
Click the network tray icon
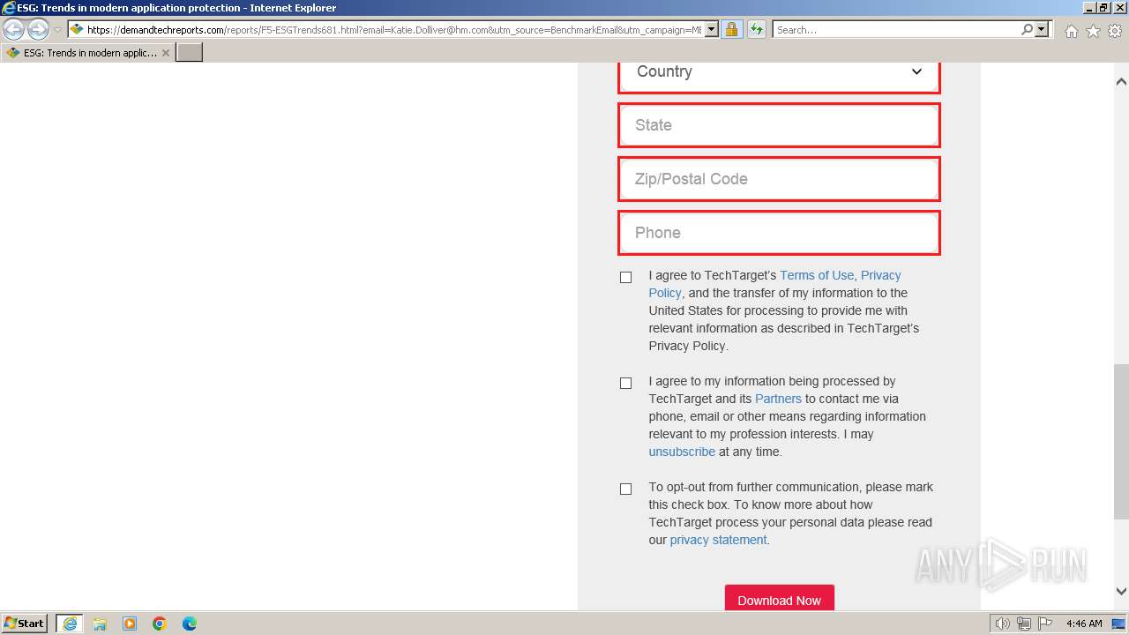click(1024, 624)
